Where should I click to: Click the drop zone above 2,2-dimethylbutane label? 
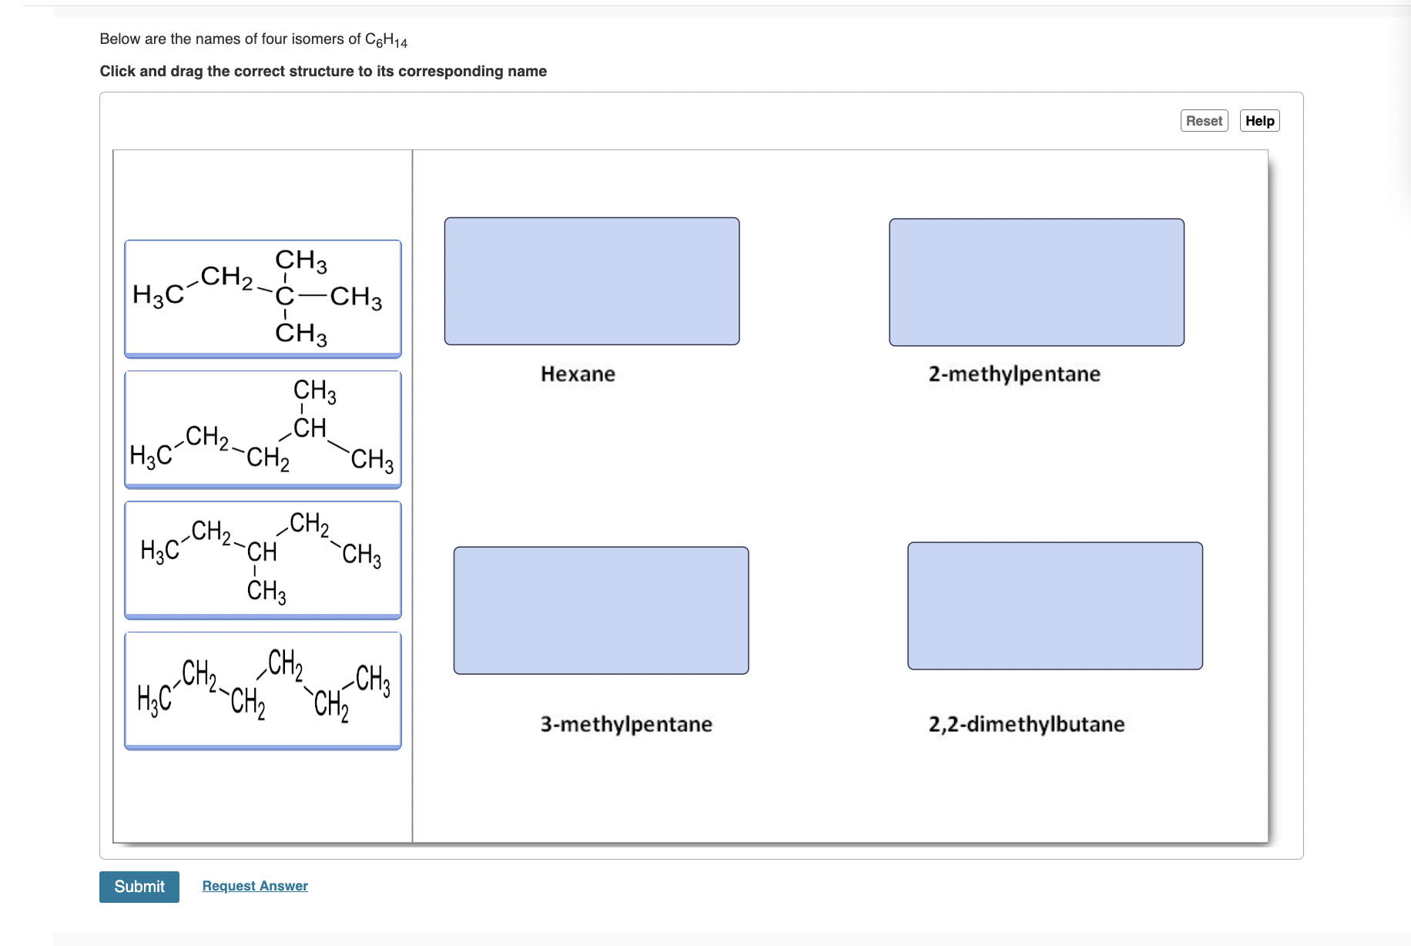[x=1055, y=606]
